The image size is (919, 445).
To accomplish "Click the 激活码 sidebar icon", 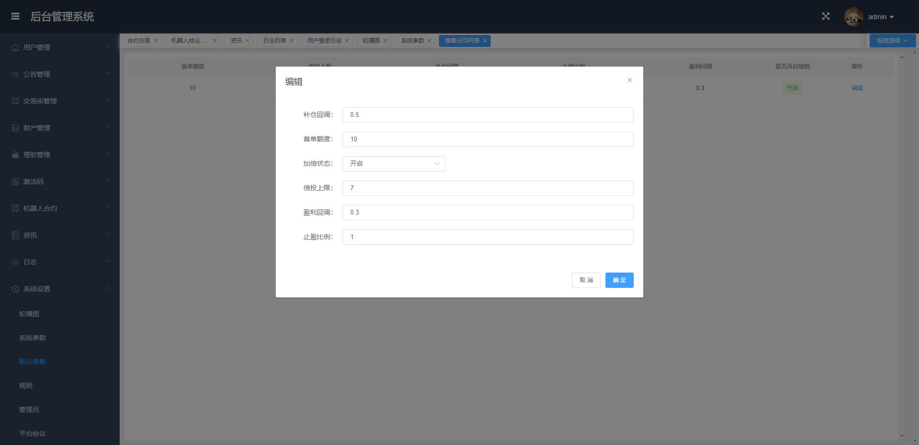I will (x=14, y=182).
